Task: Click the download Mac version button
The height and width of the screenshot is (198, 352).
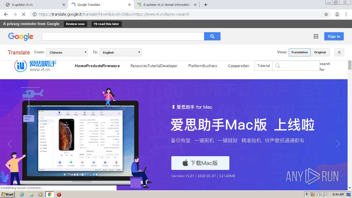Action: tap(200, 163)
